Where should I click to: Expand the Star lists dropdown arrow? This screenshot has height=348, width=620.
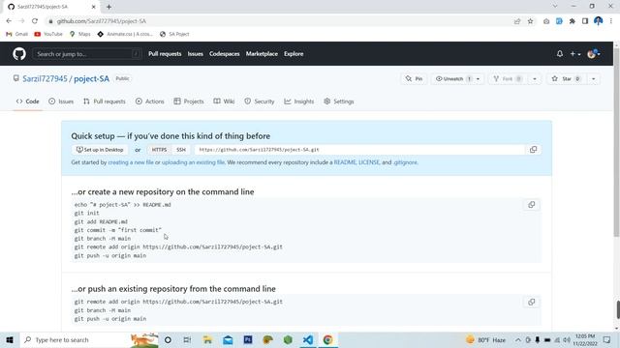coord(593,79)
